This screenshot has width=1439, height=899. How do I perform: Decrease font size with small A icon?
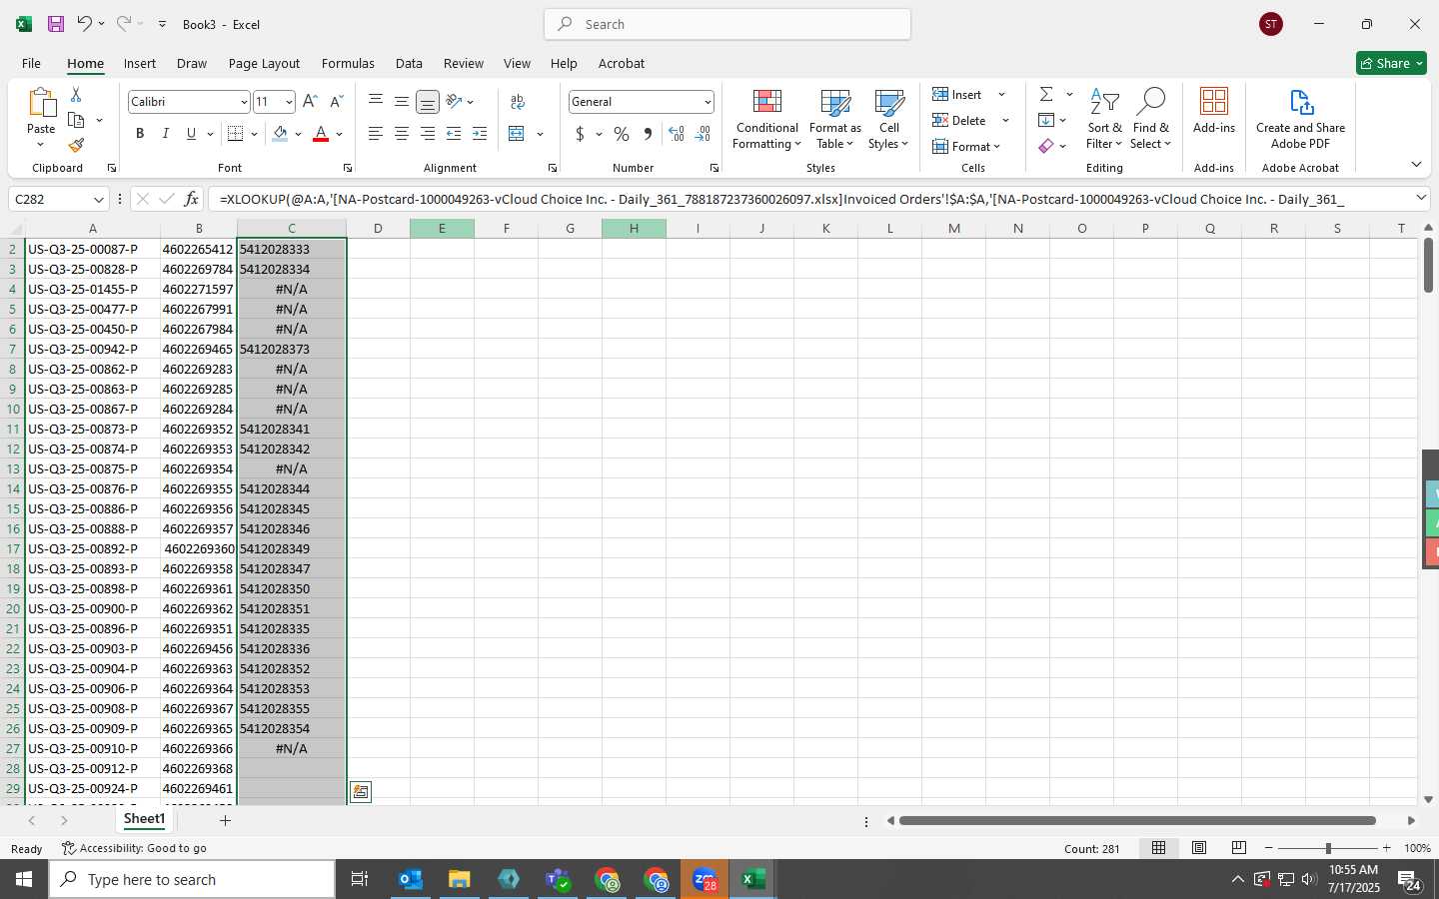click(x=336, y=102)
